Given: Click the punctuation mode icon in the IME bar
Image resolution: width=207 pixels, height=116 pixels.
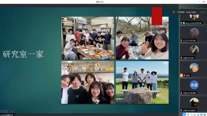Looking at the screenshot, I should 192,115.
